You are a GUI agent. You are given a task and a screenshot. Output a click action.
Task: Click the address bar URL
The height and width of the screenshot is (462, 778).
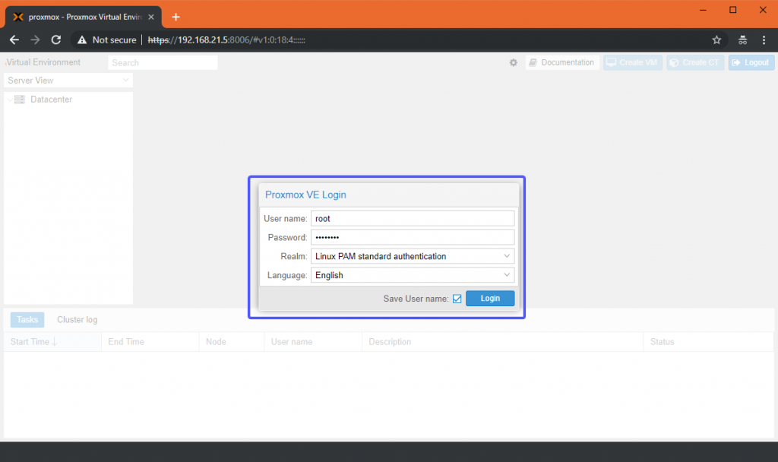226,40
